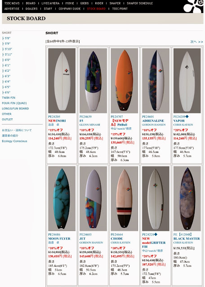The width and height of the screenshot is (205, 287).
Task: Open the ADRENALINE board title link
Action: [x=153, y=121]
